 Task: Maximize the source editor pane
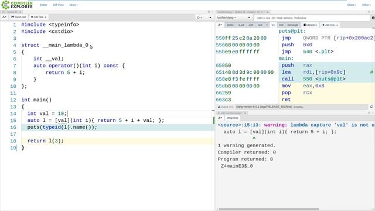pos(209,12)
